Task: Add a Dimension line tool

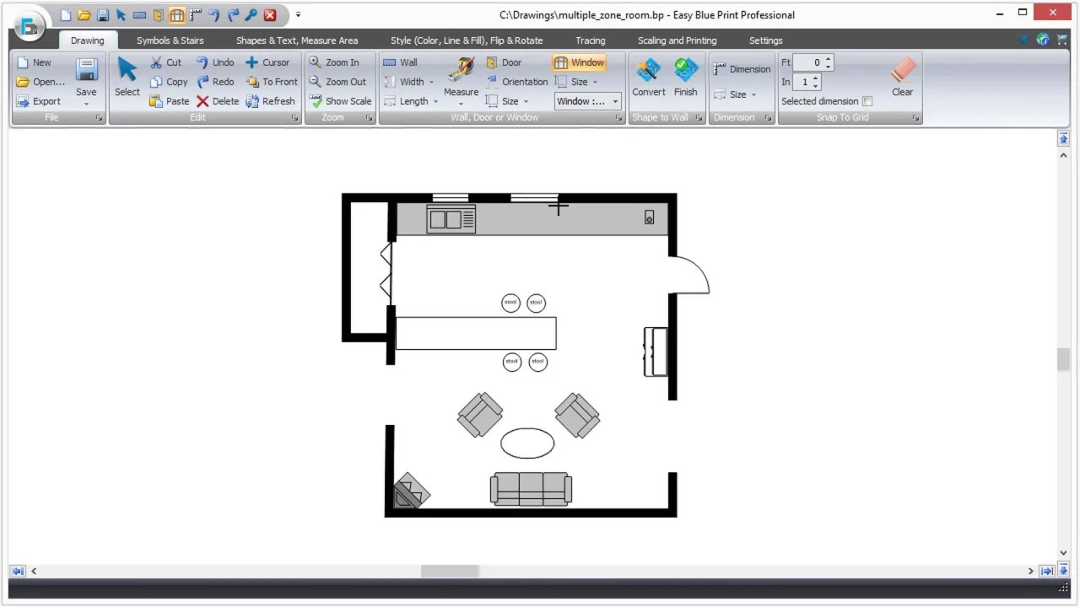Action: point(742,69)
